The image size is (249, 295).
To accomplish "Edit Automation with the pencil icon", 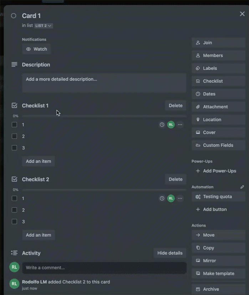I will pyautogui.click(x=242, y=187).
